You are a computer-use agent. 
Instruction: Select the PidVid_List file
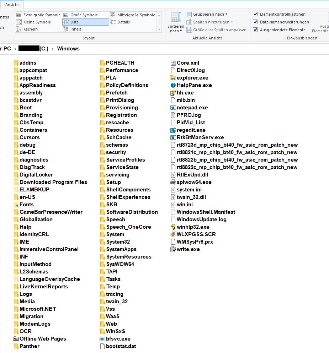pyautogui.click(x=188, y=123)
